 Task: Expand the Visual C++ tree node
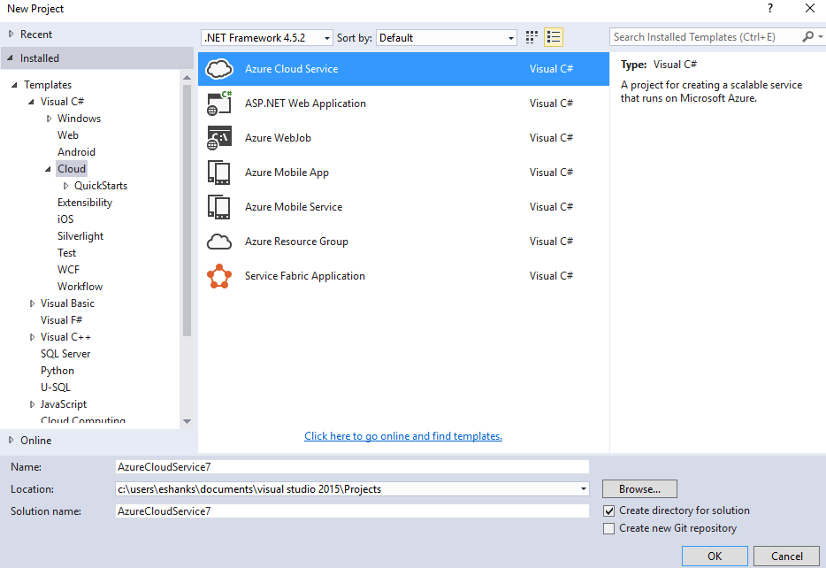coord(32,337)
